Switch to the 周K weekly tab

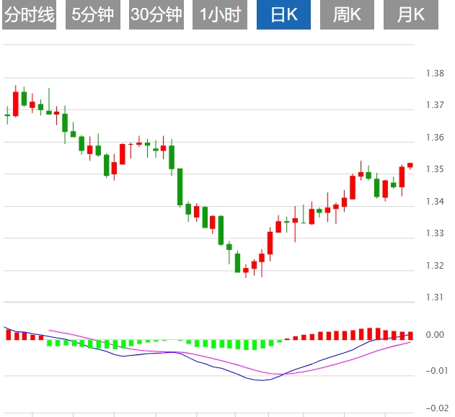[347, 14]
